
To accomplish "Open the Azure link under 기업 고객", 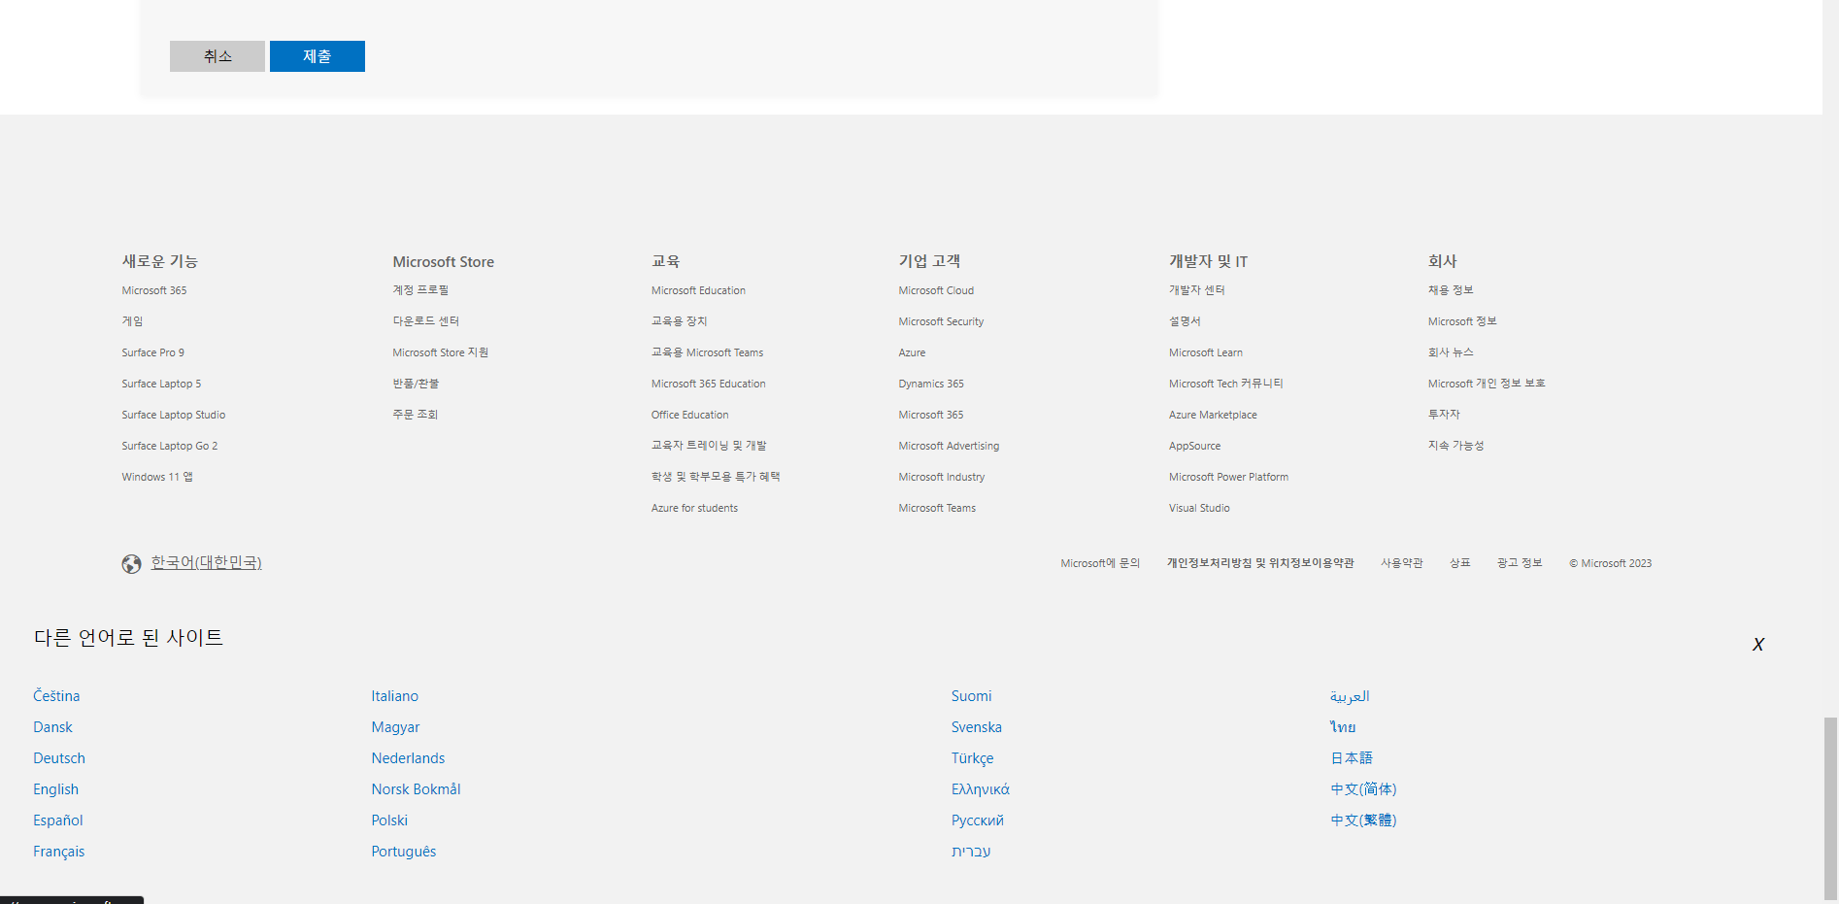I will pos(912,352).
